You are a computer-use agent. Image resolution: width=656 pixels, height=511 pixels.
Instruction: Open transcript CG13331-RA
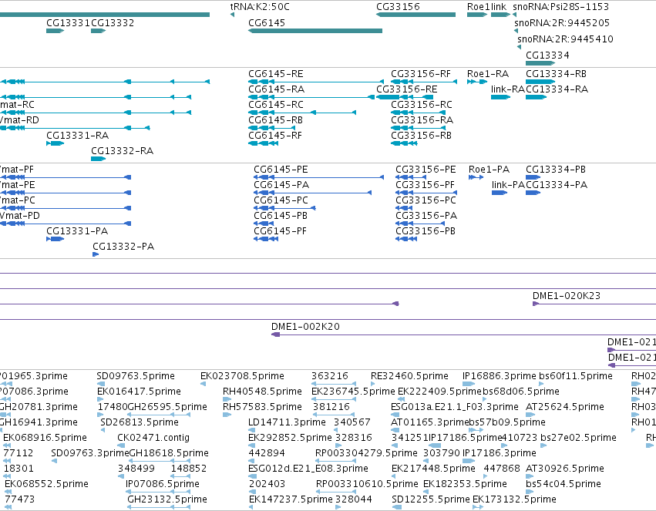77,136
